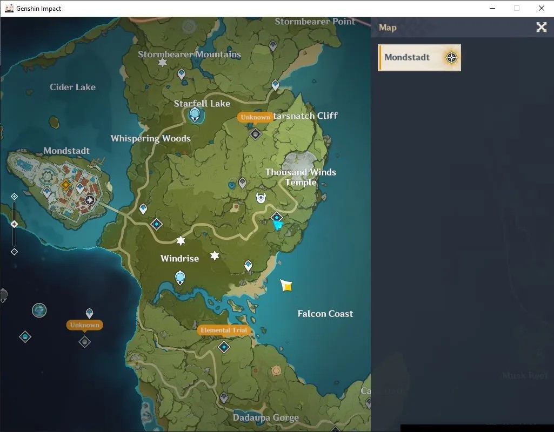Click the Cider Lake label
Screen dimensions: 554x432
72,87
